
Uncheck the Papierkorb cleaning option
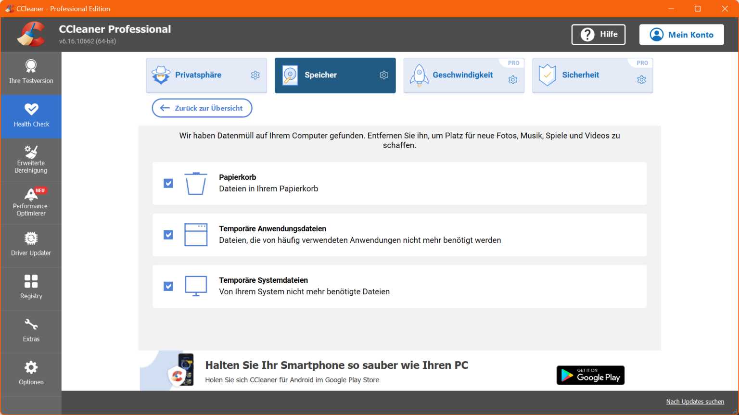(x=168, y=183)
